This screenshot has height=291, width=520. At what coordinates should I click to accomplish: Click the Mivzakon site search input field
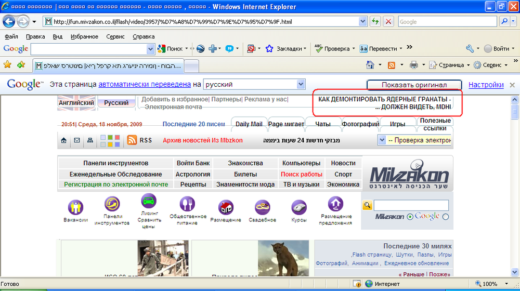(x=411, y=205)
